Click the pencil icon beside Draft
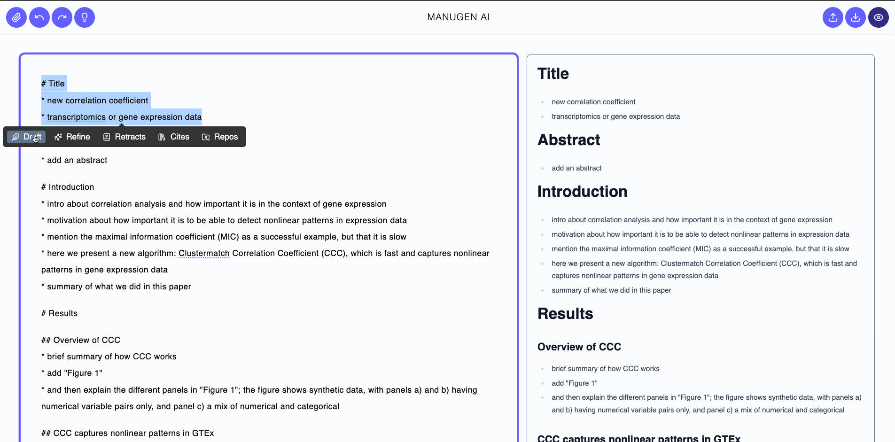This screenshot has width=895, height=442. tap(15, 137)
